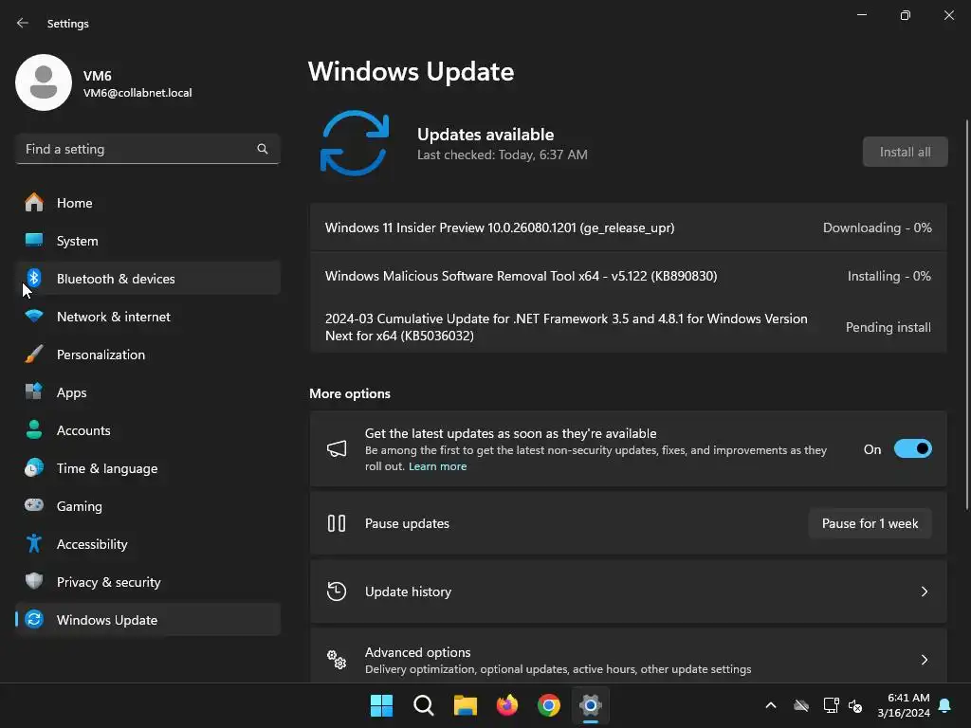Click the Personalization paintbrush icon

click(x=34, y=355)
